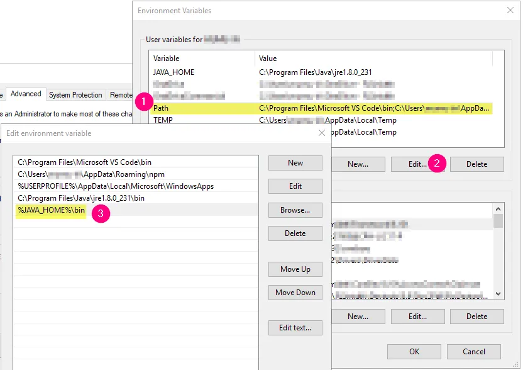The height and width of the screenshot is (370, 523).
Task: Open Edit text... mode
Action: point(295,328)
